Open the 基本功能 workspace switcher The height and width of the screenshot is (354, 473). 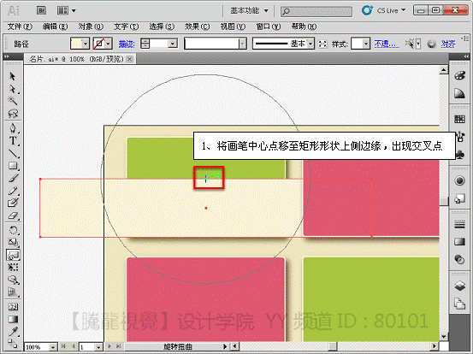[x=249, y=11]
